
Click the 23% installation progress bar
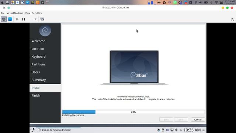[133, 112]
